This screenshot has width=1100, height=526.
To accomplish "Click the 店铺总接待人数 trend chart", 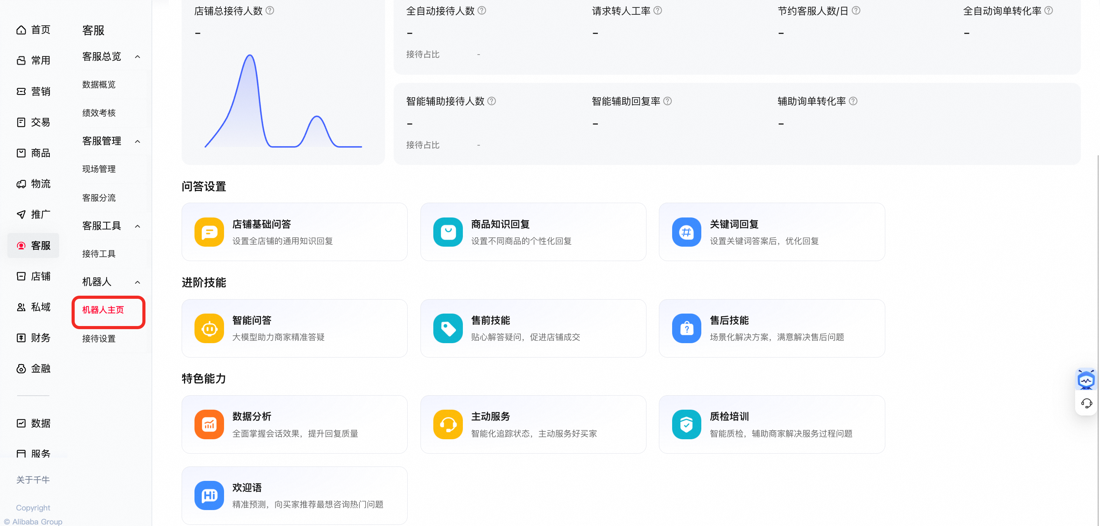I will point(284,101).
